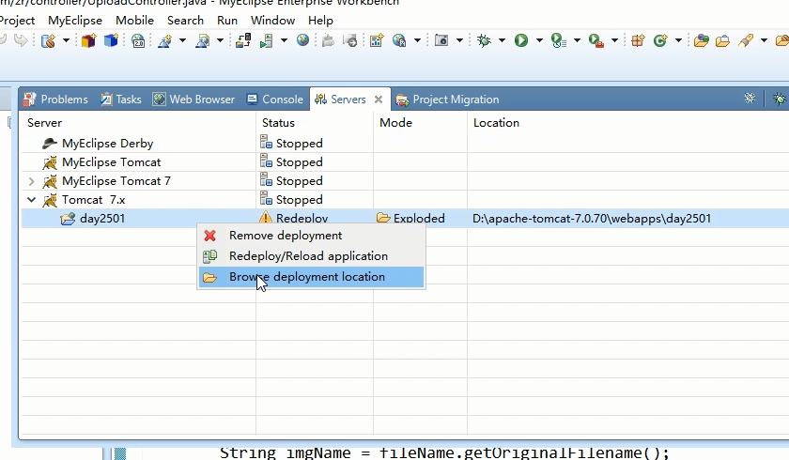
Task: Click the highlighter pen search icon
Action: (746, 40)
